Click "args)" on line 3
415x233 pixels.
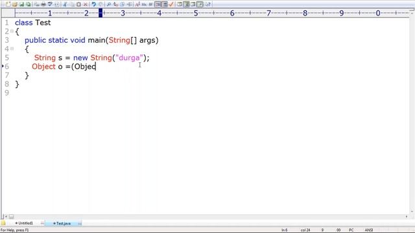148,40
